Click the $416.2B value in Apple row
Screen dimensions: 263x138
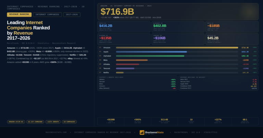click(245, 52)
